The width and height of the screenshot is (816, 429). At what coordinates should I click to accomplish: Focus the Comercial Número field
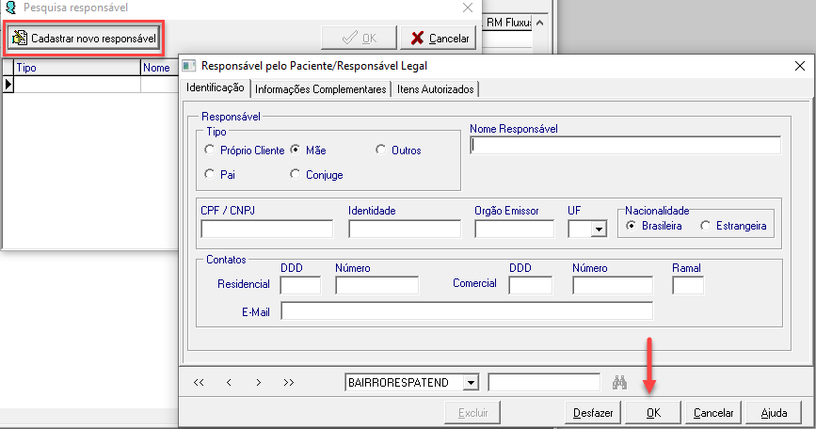pos(613,285)
